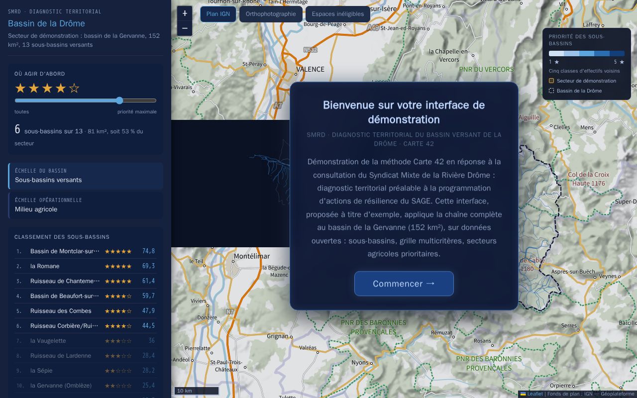Click the Montélimar label on the map
637x398 pixels.
point(251,256)
